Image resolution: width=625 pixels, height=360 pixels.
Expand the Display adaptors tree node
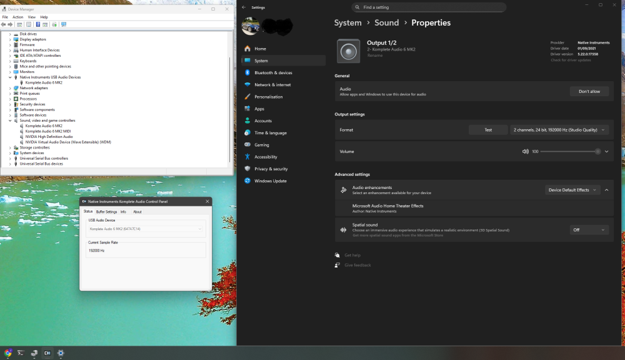[x=10, y=39]
